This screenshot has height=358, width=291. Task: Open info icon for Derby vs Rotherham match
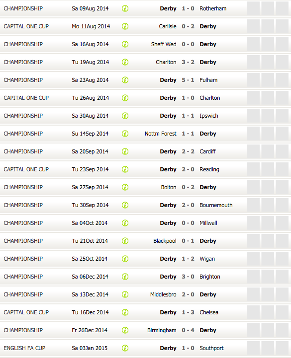[x=125, y=8]
